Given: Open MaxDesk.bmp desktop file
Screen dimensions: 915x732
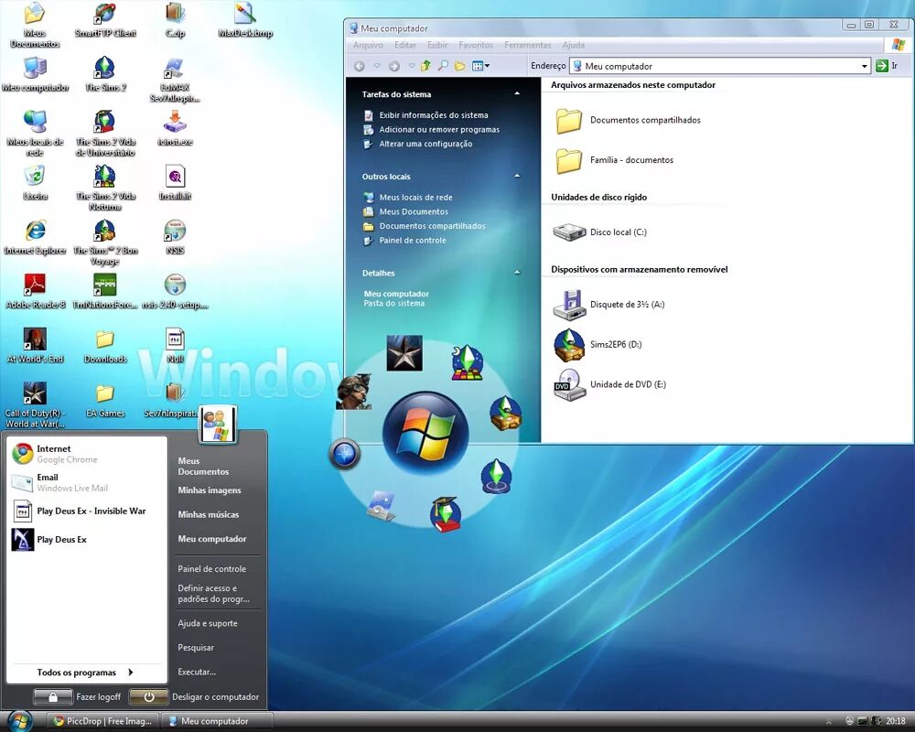Looking at the screenshot, I should [245, 20].
